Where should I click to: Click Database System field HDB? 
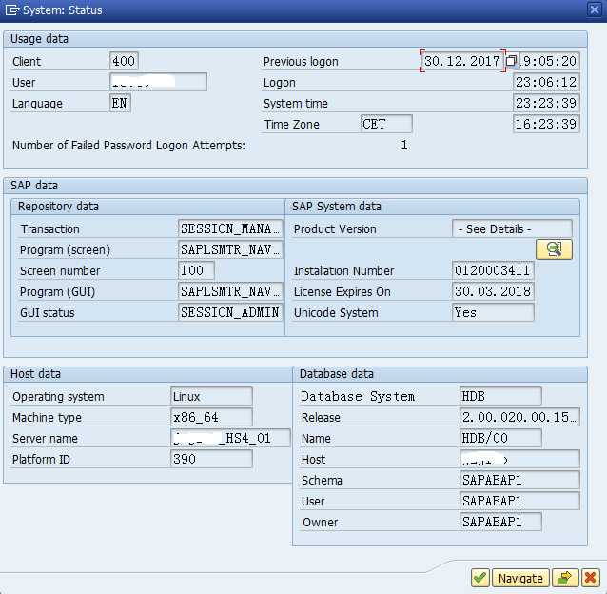tap(500, 396)
